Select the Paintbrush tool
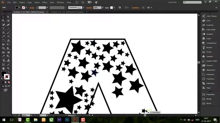 pos(8,33)
